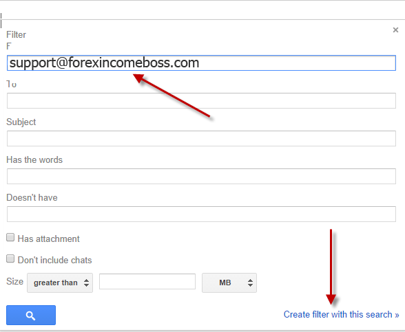Focus the 'Doesn't have' text box

pyautogui.click(x=201, y=214)
